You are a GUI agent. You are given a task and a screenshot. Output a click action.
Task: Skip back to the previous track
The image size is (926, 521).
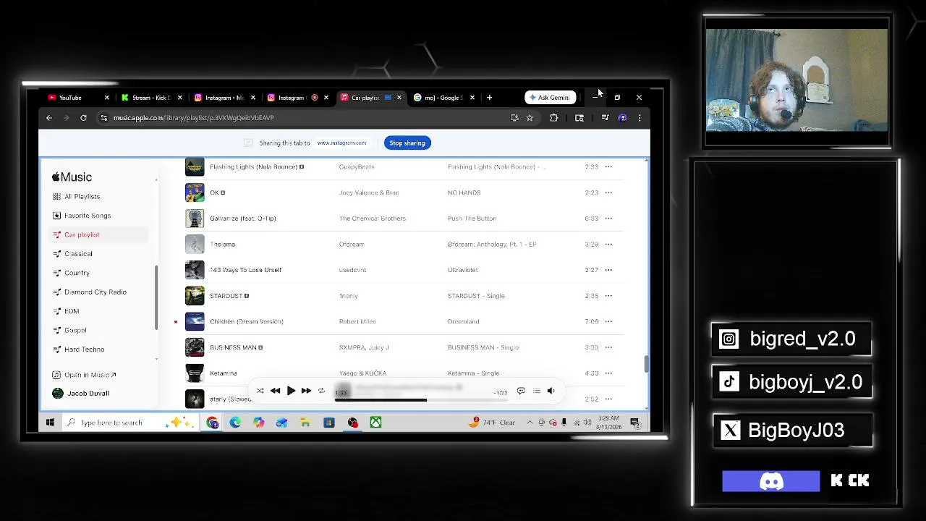click(x=275, y=391)
